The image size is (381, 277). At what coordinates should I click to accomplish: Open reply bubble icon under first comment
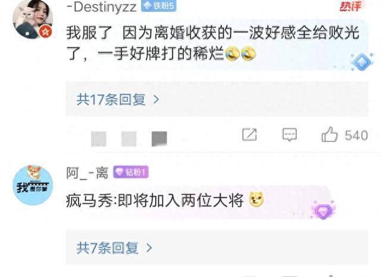tap(289, 134)
